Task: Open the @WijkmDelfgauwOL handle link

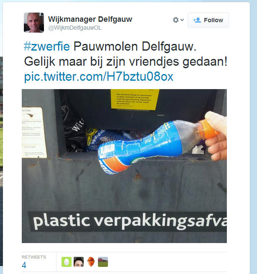Action: point(75,28)
